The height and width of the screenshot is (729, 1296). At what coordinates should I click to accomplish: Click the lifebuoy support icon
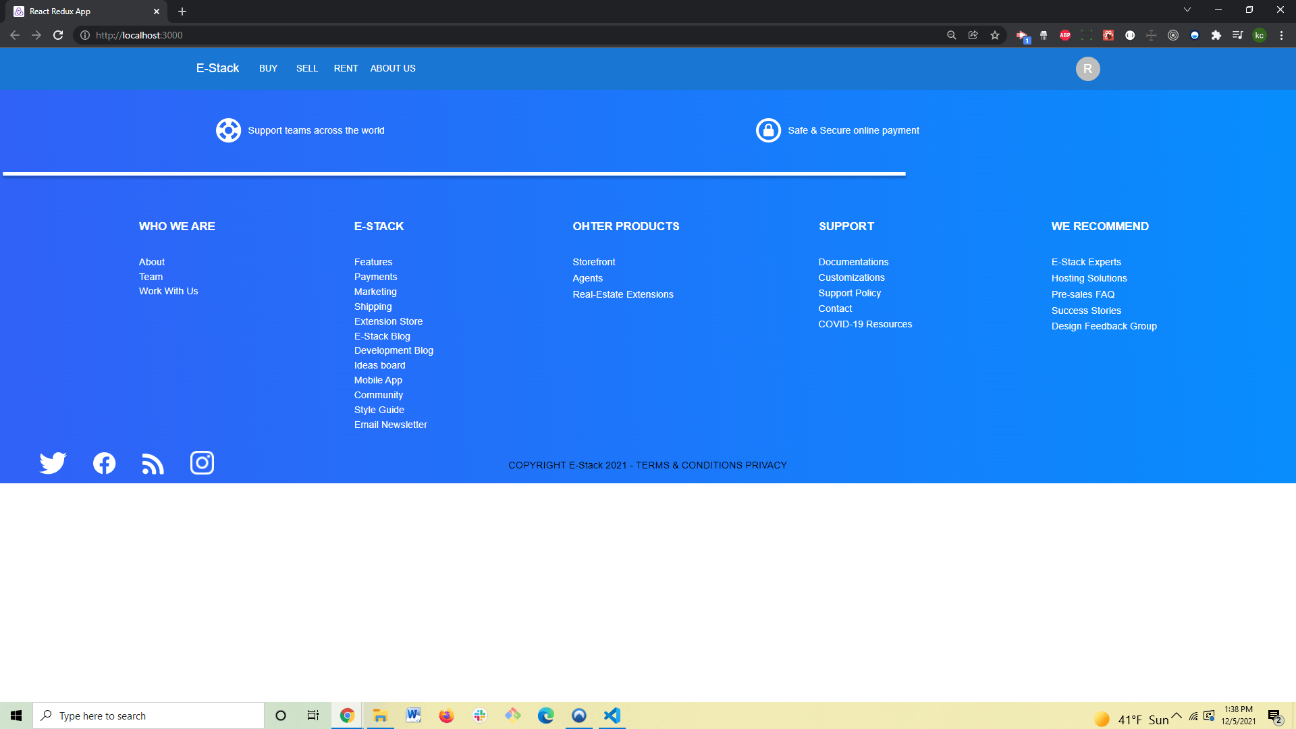(228, 130)
